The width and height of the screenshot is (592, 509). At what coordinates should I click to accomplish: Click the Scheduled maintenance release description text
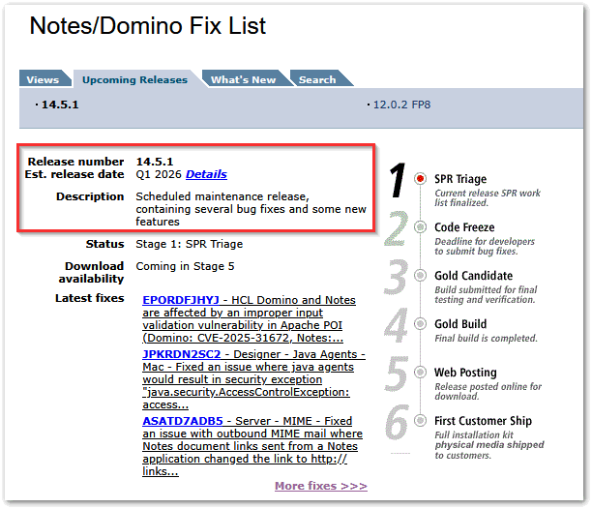(251, 209)
